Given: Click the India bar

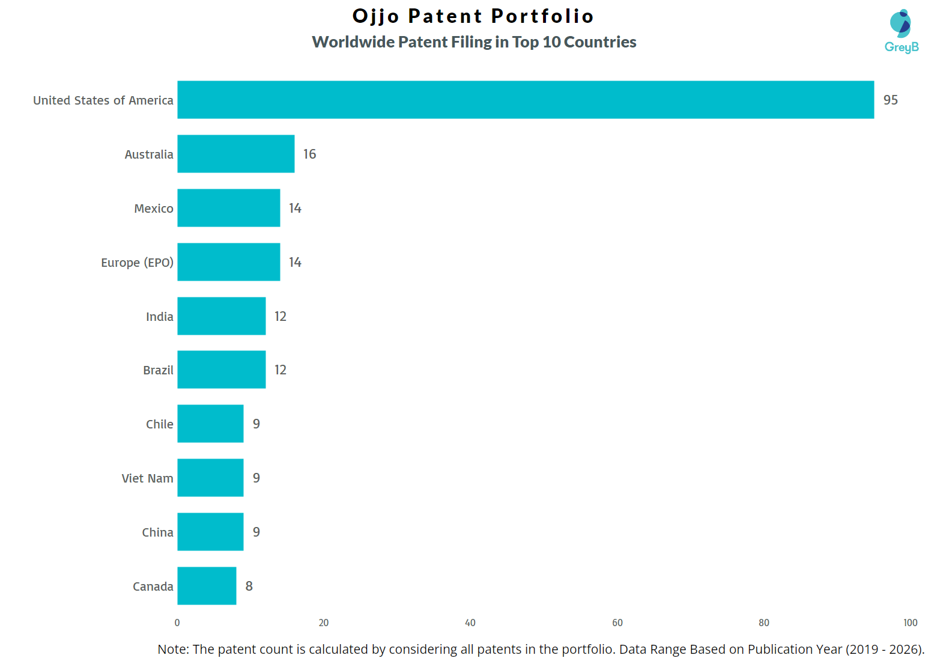Looking at the screenshot, I should (x=222, y=316).
